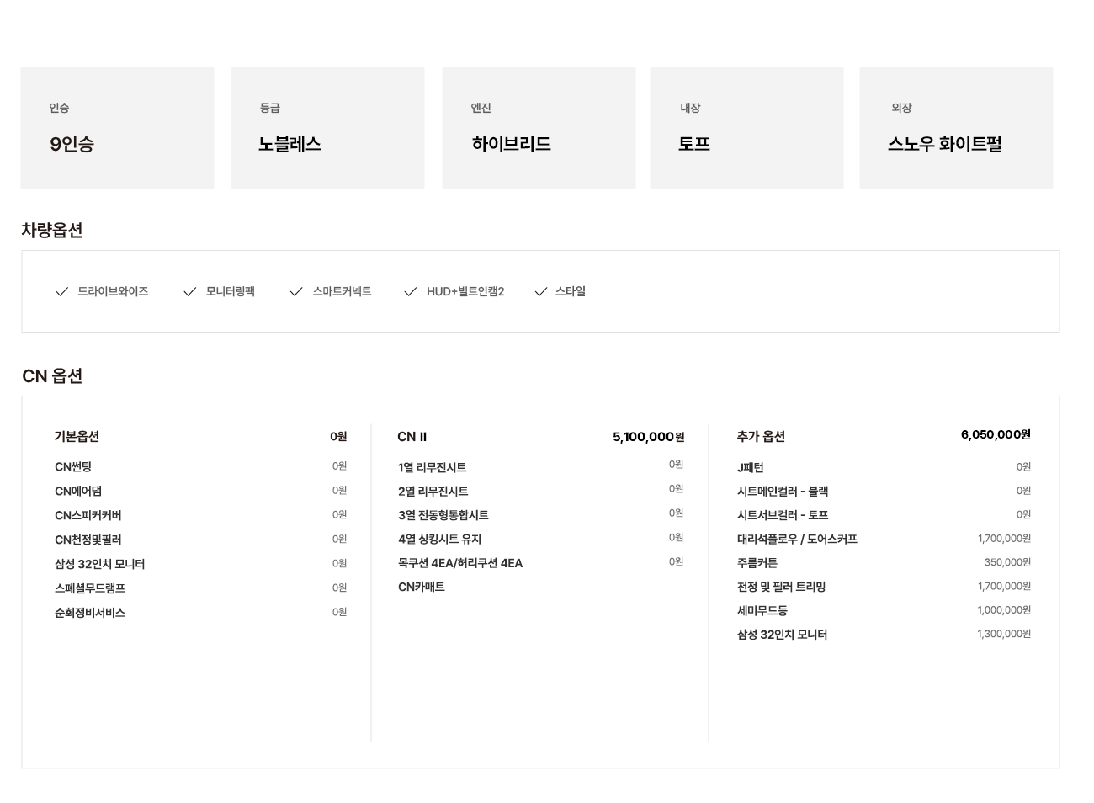Select the 기본옵션 column header
The height and width of the screenshot is (803, 1094).
click(x=77, y=437)
